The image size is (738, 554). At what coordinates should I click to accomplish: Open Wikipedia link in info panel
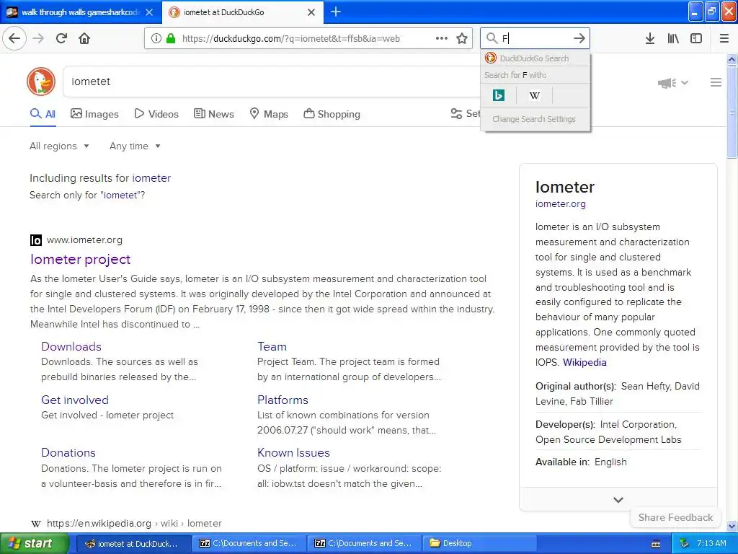click(x=584, y=362)
